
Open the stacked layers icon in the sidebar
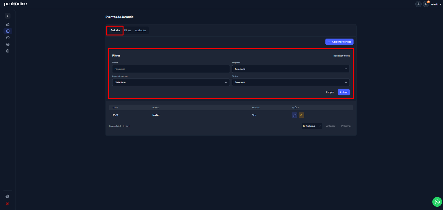[x=8, y=44]
